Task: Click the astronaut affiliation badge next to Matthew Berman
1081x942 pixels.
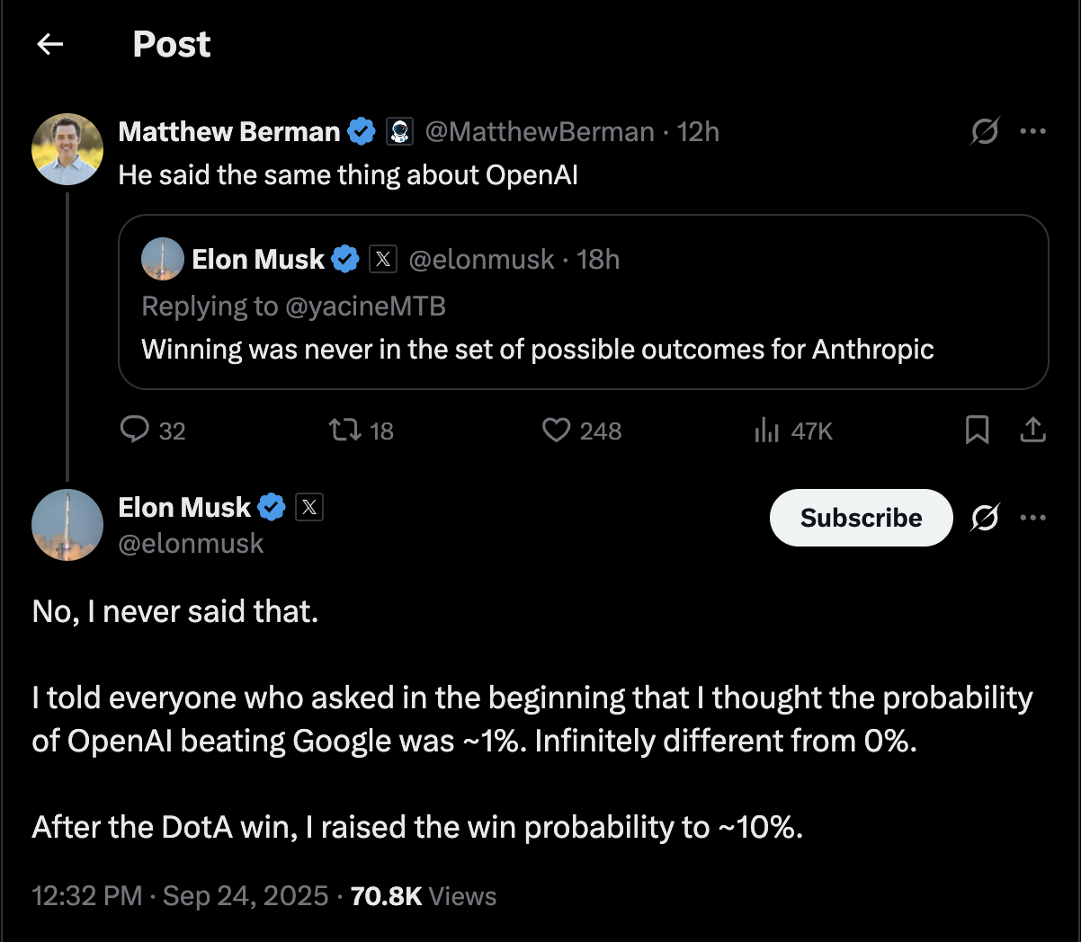Action: coord(399,131)
